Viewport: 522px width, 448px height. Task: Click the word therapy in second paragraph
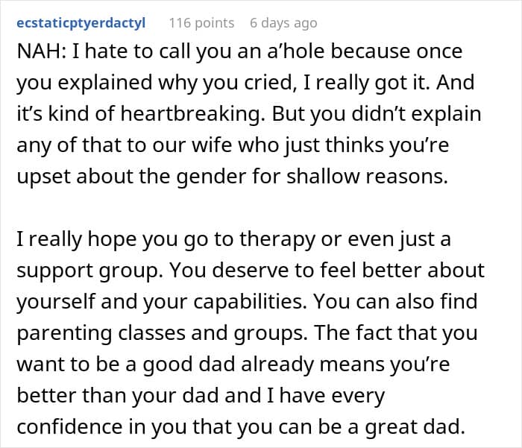pyautogui.click(x=277, y=239)
